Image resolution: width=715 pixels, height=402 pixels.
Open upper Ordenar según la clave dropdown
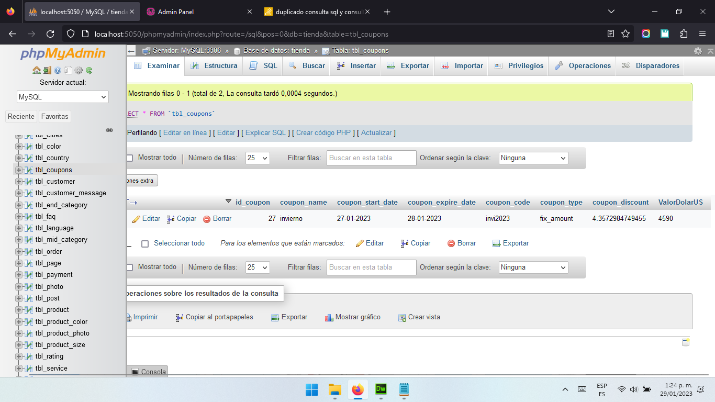click(x=533, y=158)
